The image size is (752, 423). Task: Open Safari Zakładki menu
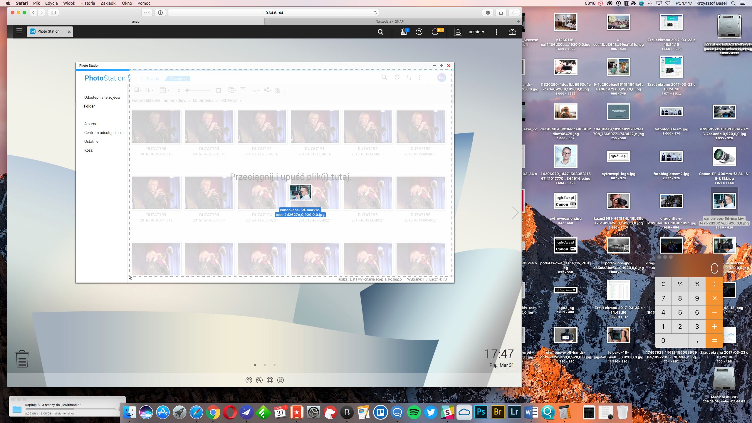point(108,3)
